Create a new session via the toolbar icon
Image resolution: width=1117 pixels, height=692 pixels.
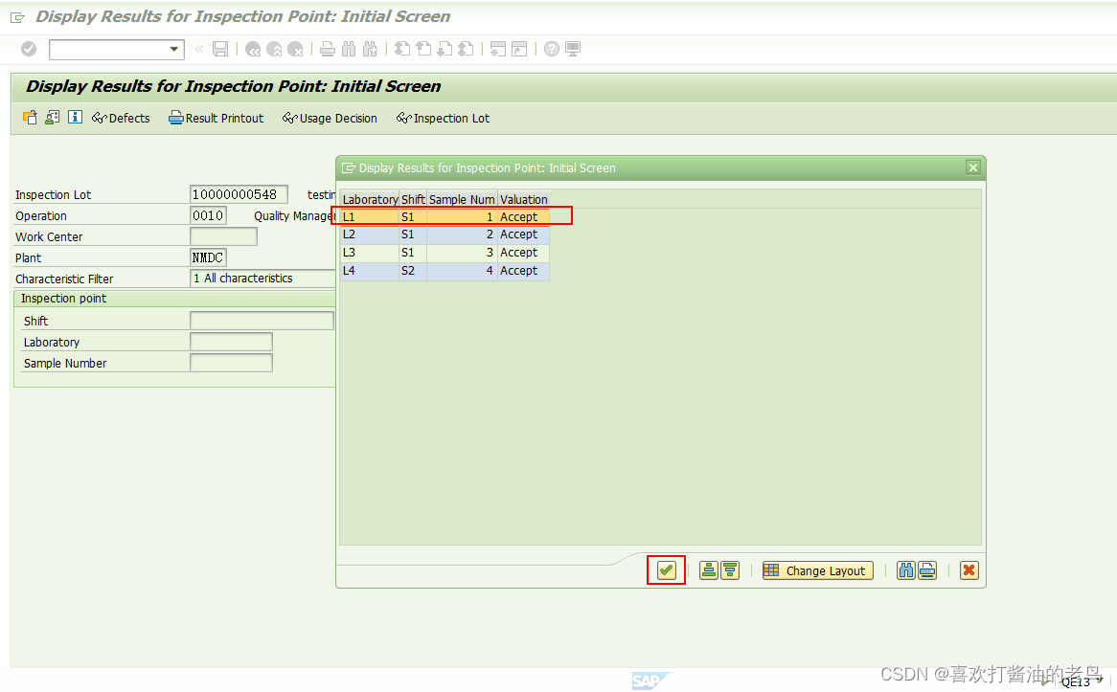point(498,49)
